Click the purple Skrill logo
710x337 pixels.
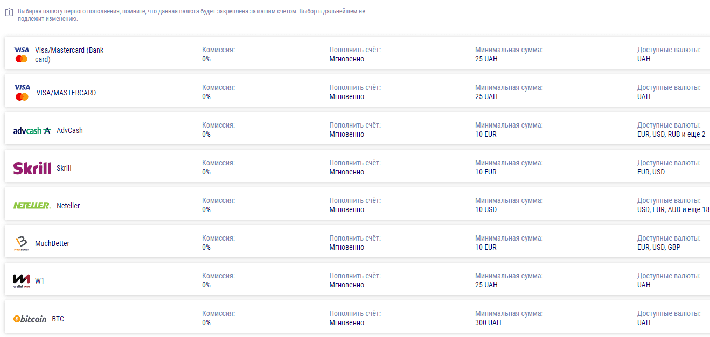[32, 168]
